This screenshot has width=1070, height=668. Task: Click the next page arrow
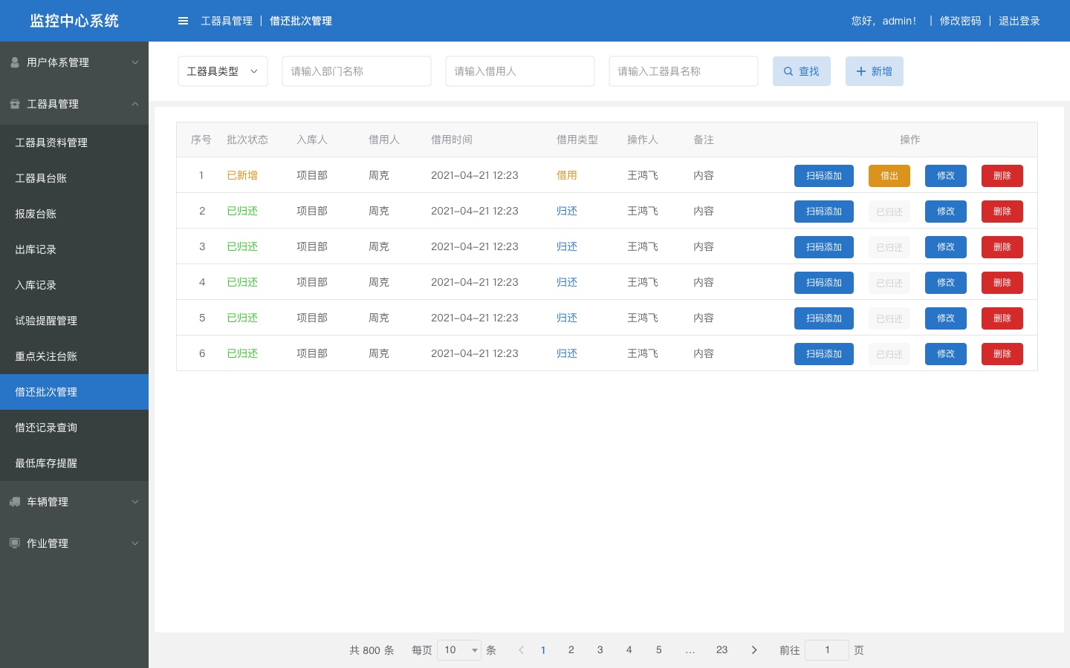point(754,650)
